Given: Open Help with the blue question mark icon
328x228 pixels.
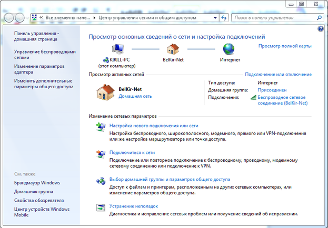Looking at the screenshot, I should (x=321, y=29).
